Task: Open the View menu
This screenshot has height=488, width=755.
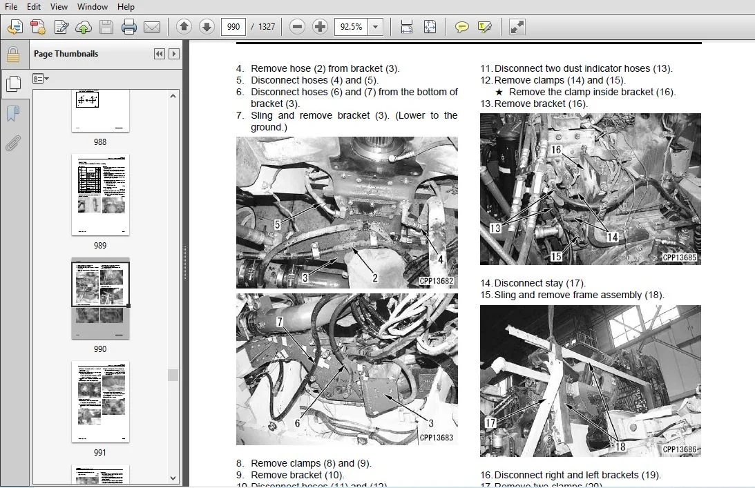Action: (59, 7)
